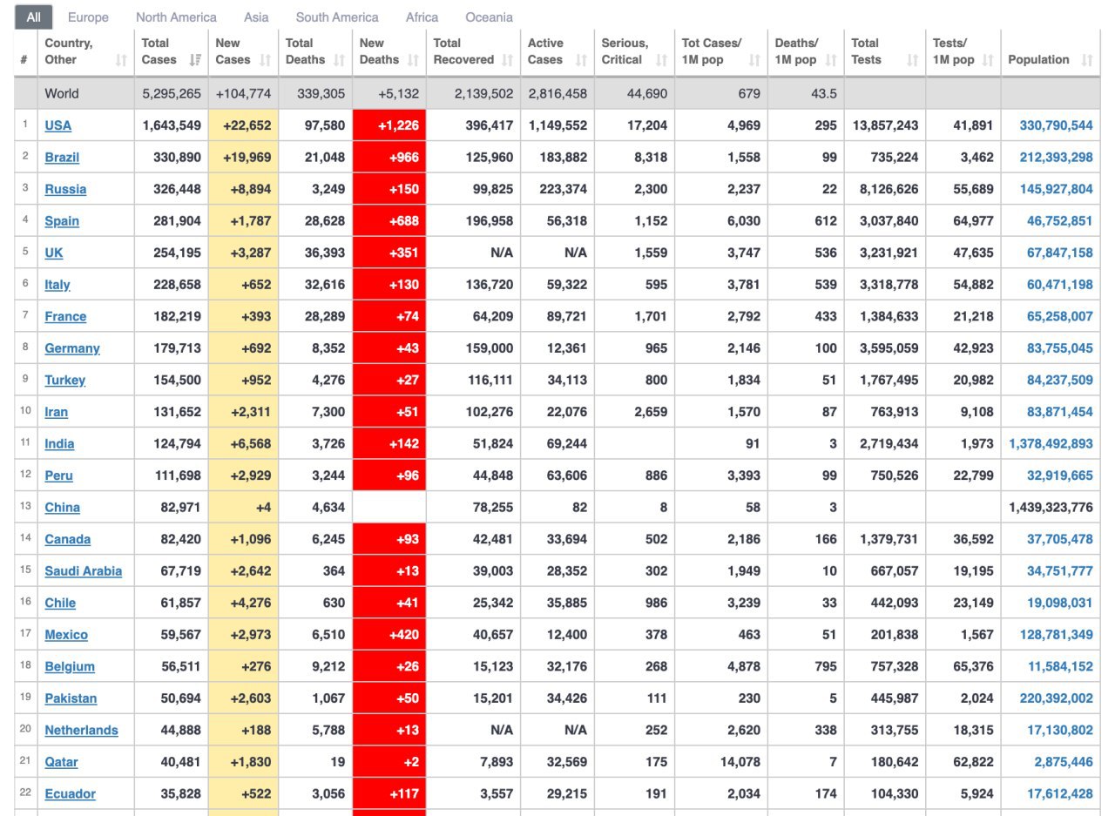Open the Canada country link
The width and height of the screenshot is (1115, 816).
coord(67,539)
